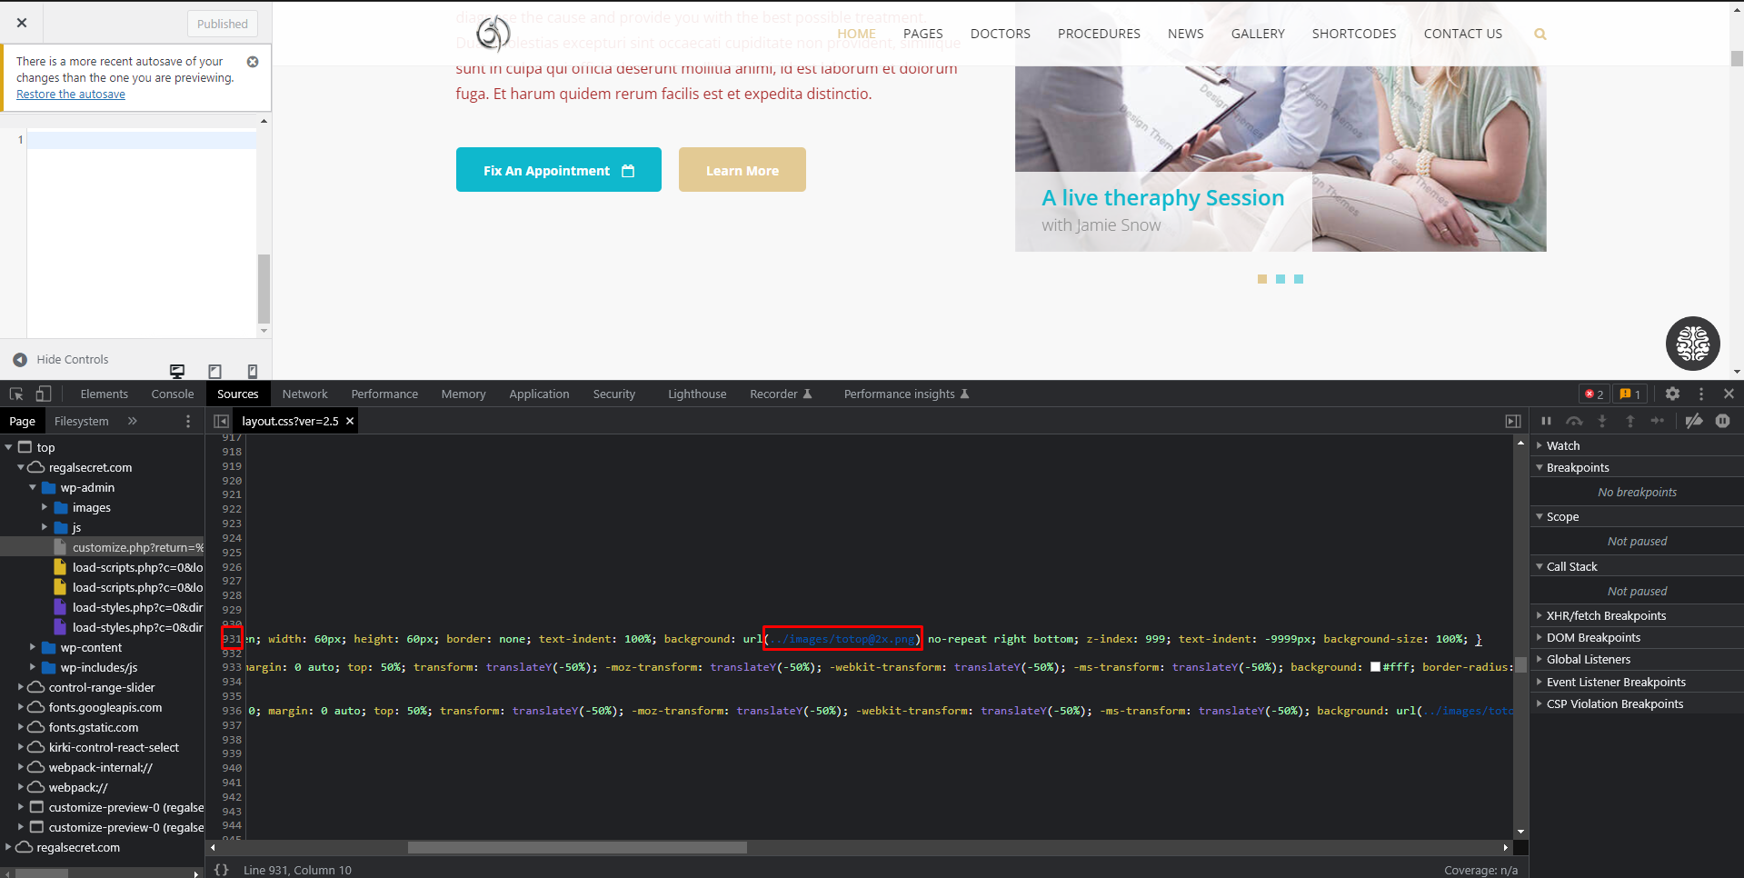The image size is (1744, 878).
Task: Open the GALLERY menu item
Action: 1258,34
